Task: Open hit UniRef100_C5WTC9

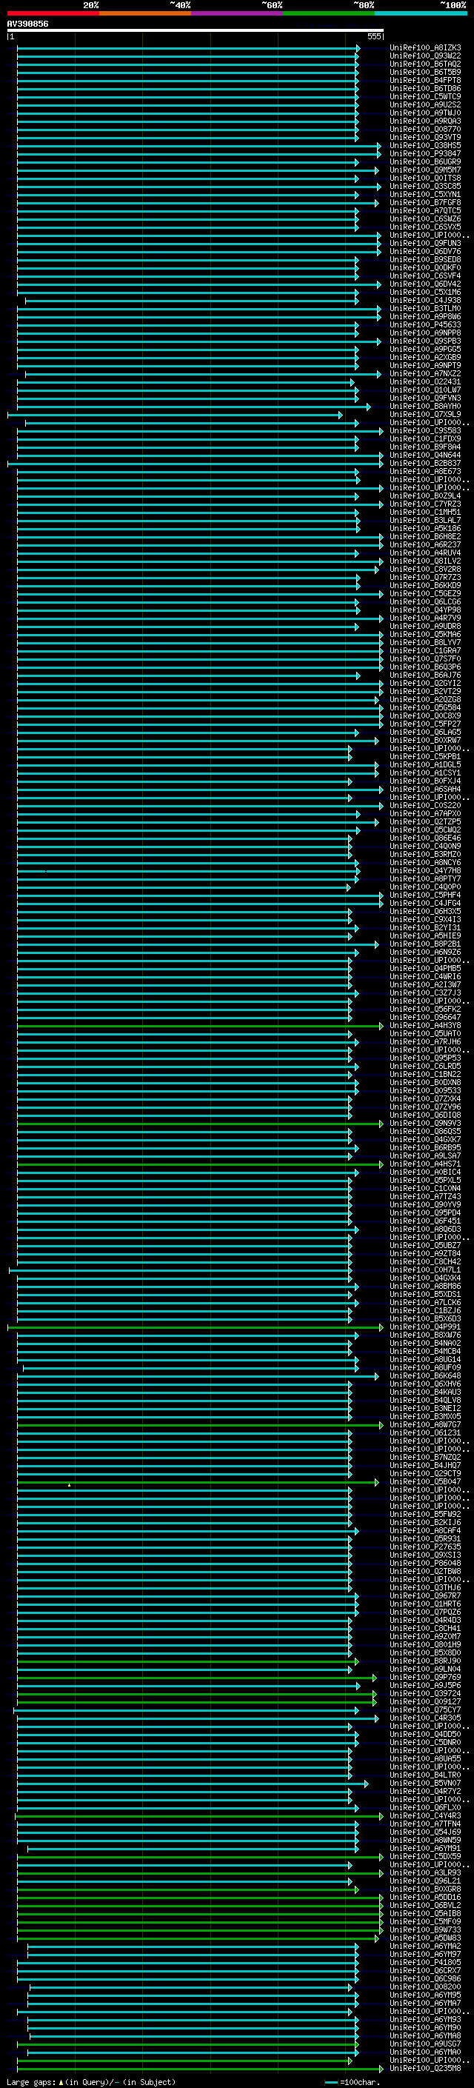Action: click(x=425, y=96)
